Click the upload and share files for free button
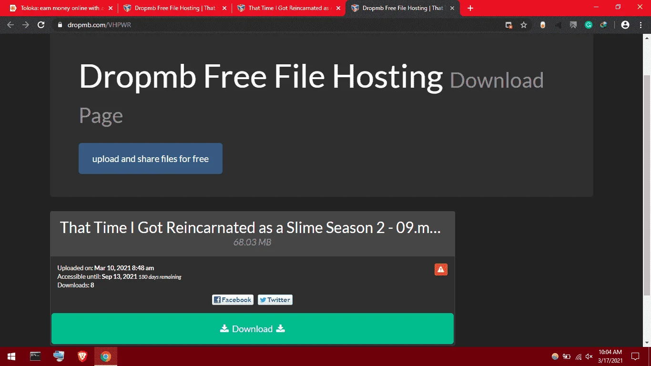 (151, 159)
